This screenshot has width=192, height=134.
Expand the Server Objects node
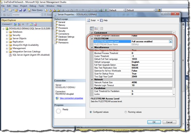point(7,38)
